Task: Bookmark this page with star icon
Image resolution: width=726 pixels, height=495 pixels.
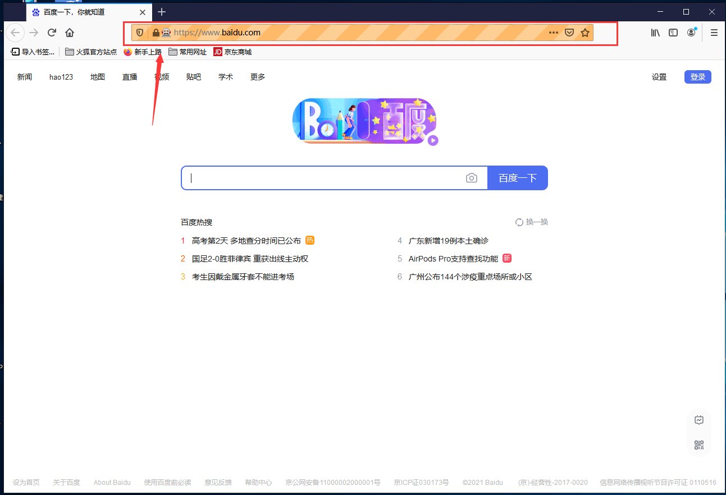Action: pyautogui.click(x=585, y=33)
